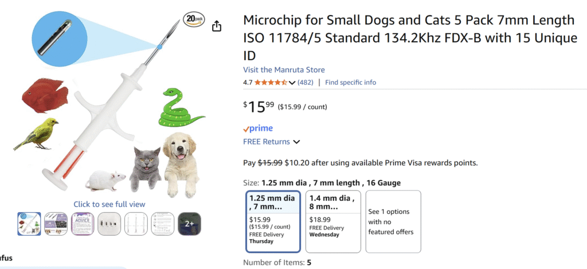This screenshot has width=587, height=269.
Task: Select the instruction sheet thumbnail
Action: tap(162, 223)
